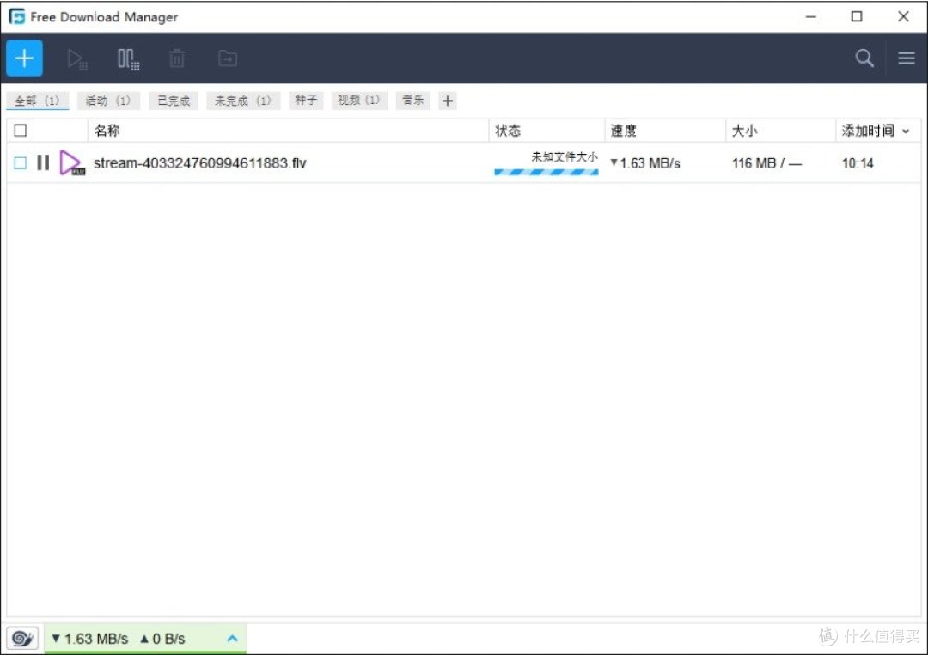
Task: Open the search magnifier icon
Action: 864,58
